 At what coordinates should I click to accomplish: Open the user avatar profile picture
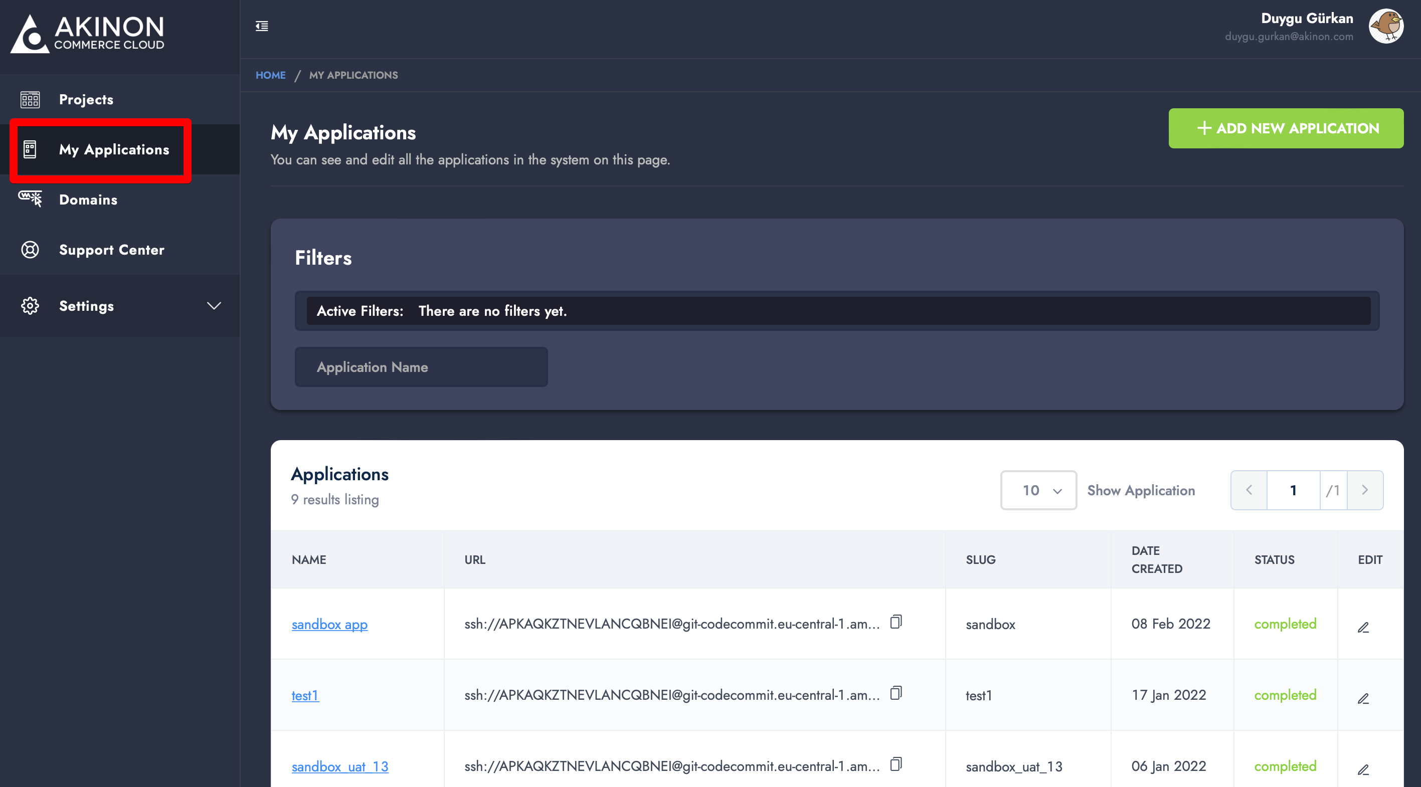click(x=1386, y=26)
